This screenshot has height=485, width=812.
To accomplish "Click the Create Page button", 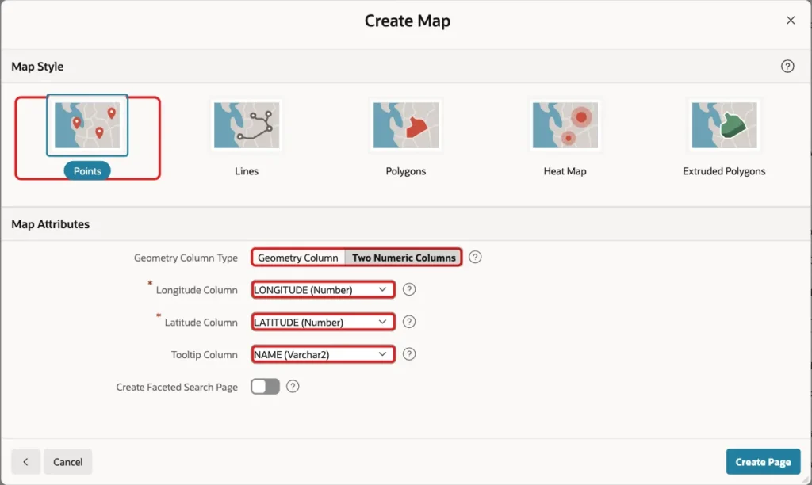I will pyautogui.click(x=763, y=462).
